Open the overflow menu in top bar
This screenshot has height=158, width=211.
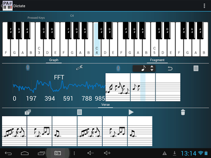[x=204, y=6]
